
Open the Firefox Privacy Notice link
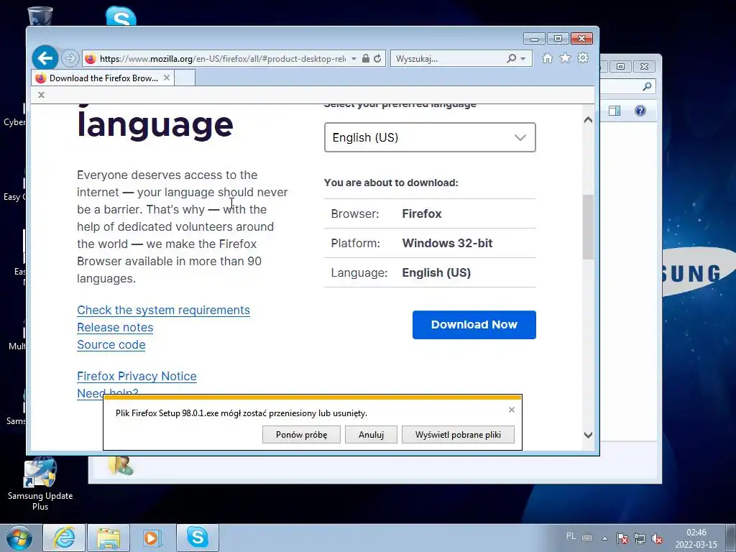coord(137,377)
